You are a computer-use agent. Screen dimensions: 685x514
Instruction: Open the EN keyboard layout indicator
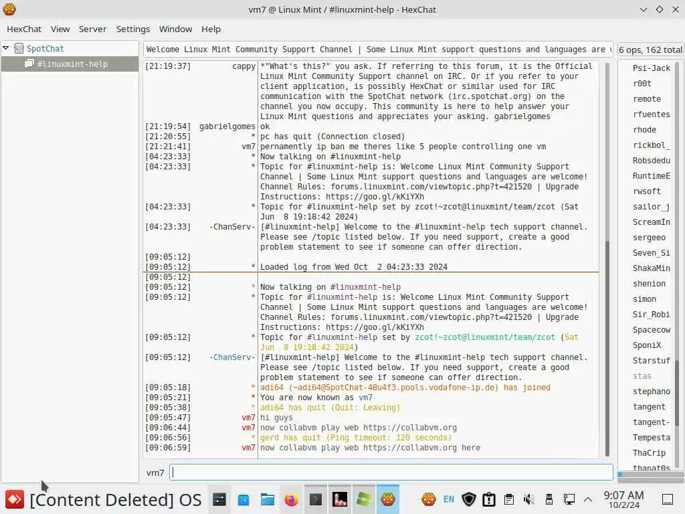[449, 499]
